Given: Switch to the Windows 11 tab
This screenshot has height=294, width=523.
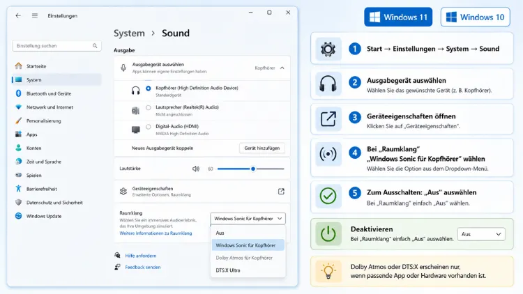Looking at the screenshot, I should click(x=398, y=17).
